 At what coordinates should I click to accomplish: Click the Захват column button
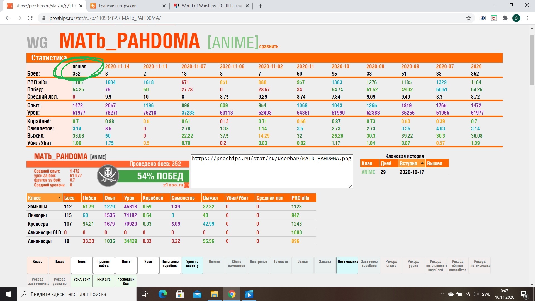click(x=303, y=265)
